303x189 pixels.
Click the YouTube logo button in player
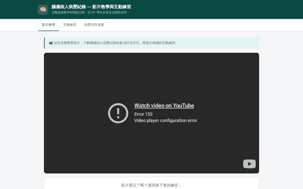(250, 164)
